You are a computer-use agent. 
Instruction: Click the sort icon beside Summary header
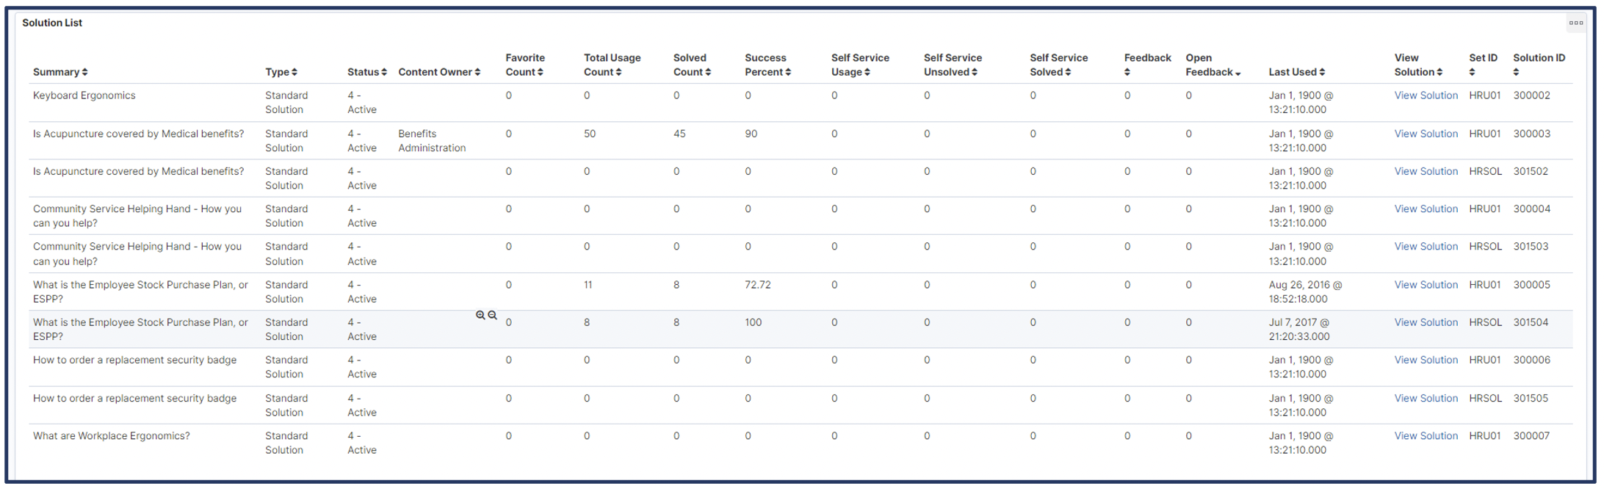coord(86,72)
